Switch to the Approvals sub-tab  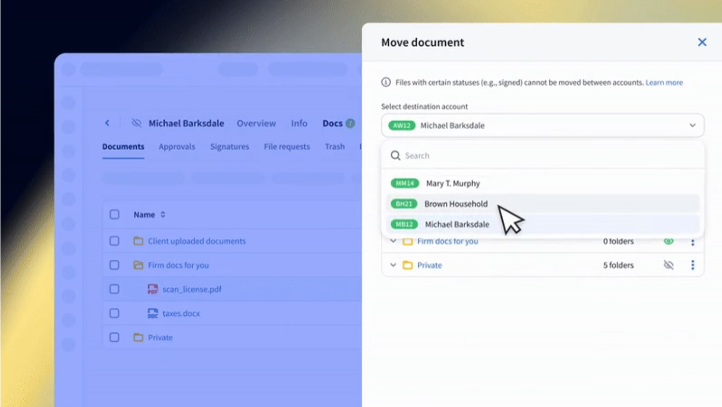tap(177, 147)
